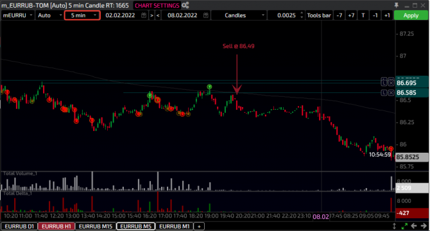Open the Tools bar button
This screenshot has height=231, width=430.
pos(319,15)
